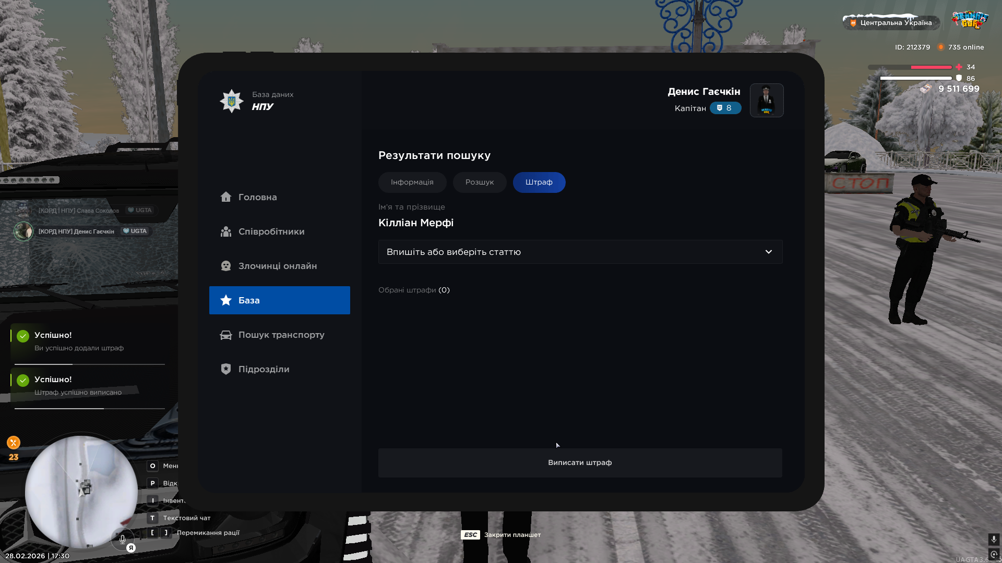
Task: Select the Штраф tab
Action: [x=539, y=182]
